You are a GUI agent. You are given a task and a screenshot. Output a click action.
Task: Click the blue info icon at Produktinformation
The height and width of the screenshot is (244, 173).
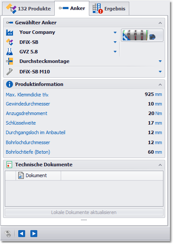click(10, 84)
